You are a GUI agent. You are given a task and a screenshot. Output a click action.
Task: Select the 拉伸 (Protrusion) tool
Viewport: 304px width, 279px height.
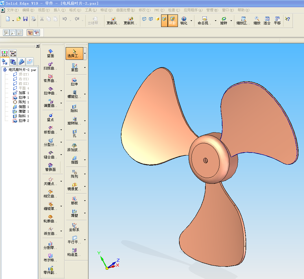(x=74, y=82)
